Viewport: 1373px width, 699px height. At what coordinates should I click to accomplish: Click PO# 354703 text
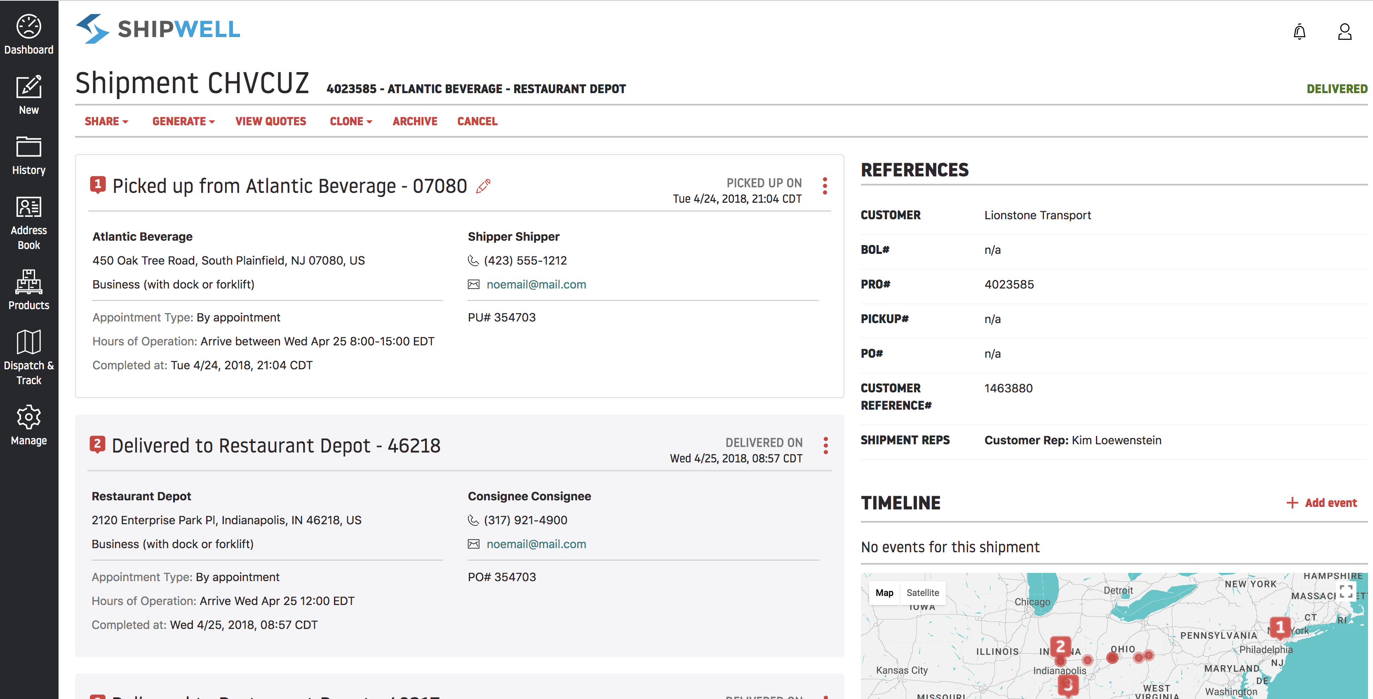[501, 577]
